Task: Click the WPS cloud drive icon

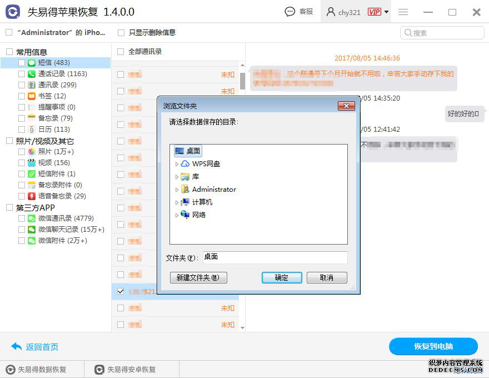Action: tap(185, 164)
